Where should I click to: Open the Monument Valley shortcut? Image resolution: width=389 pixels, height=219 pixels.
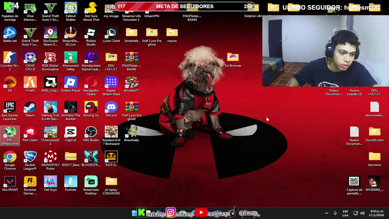click(x=71, y=61)
